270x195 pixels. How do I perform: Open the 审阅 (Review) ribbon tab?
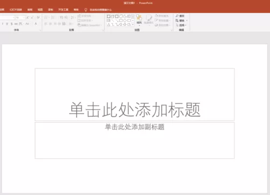(x=30, y=10)
